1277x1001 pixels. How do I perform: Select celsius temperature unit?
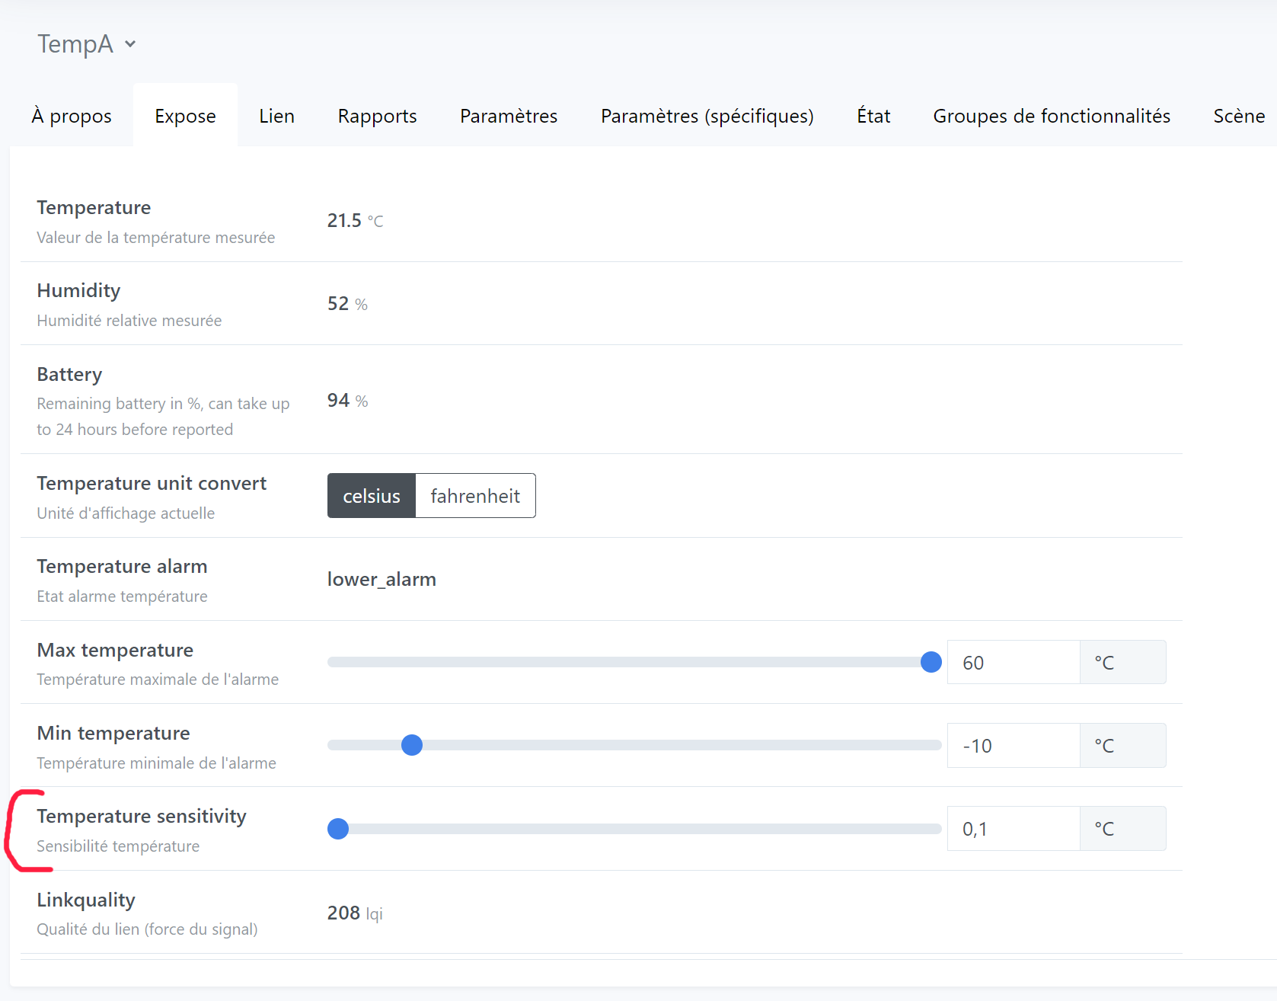pyautogui.click(x=372, y=496)
